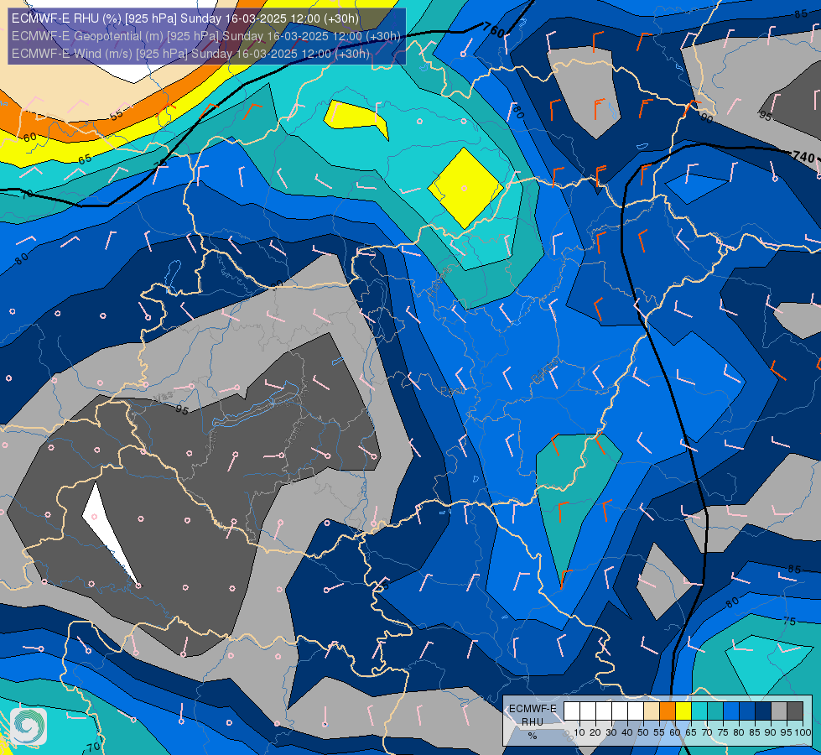This screenshot has width=821, height=755.
Task: Pick the light gray 90–95% legend swatch
Action: click(779, 711)
